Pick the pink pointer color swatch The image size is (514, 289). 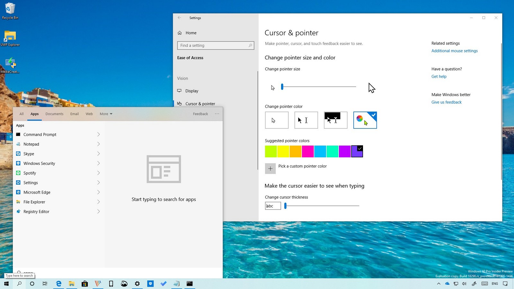(x=308, y=151)
